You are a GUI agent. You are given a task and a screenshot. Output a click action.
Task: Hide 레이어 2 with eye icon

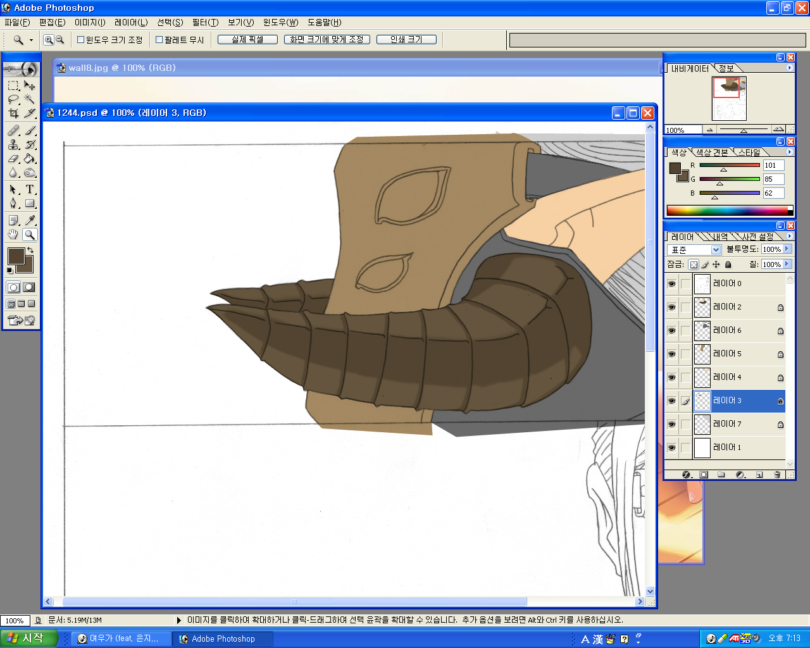[x=671, y=307]
